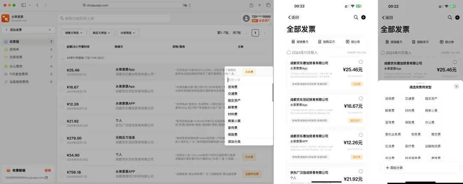The height and width of the screenshot is (184, 463).
Task: Open 办公费用 folder in the sidebar
Action: point(28,66)
